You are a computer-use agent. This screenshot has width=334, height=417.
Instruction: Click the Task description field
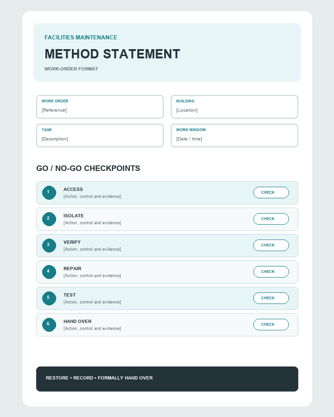point(100,135)
